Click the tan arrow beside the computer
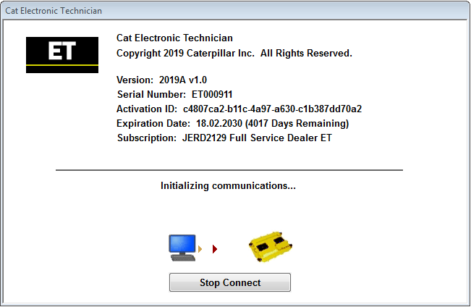 pos(200,249)
